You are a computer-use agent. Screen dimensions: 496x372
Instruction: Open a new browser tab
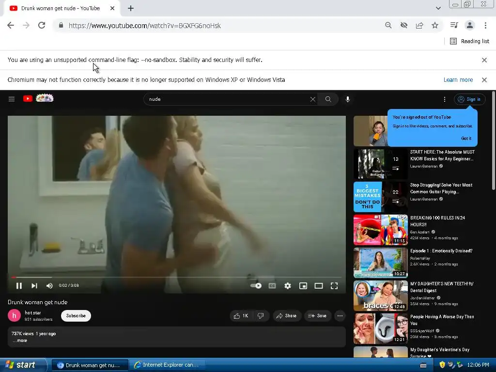coord(131,8)
